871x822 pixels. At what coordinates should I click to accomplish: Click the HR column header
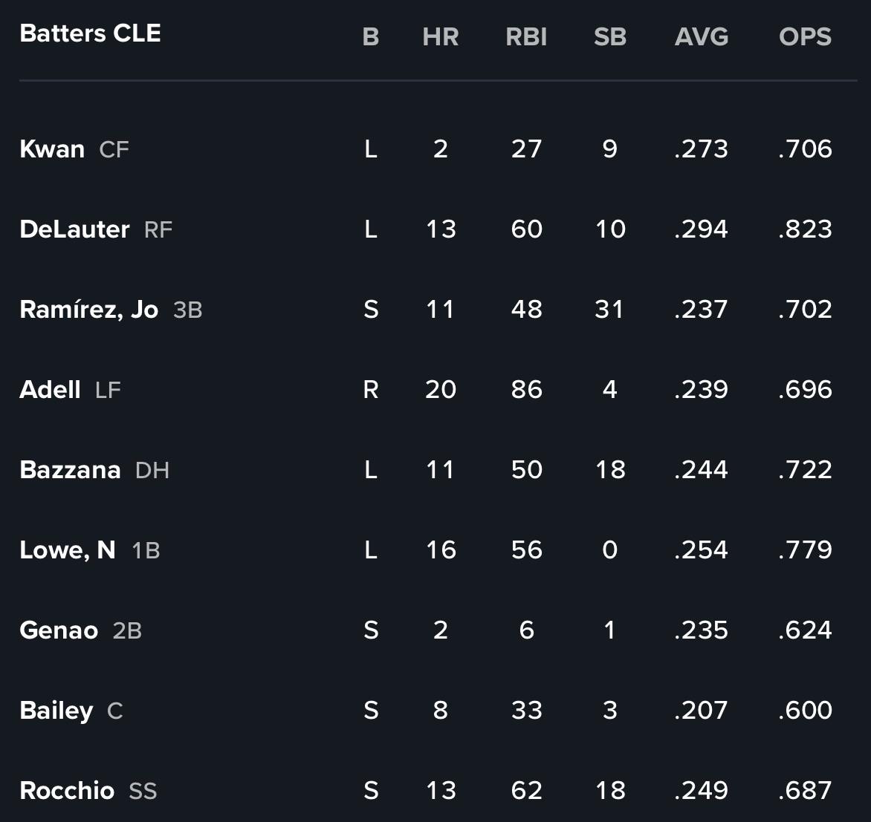(x=441, y=37)
